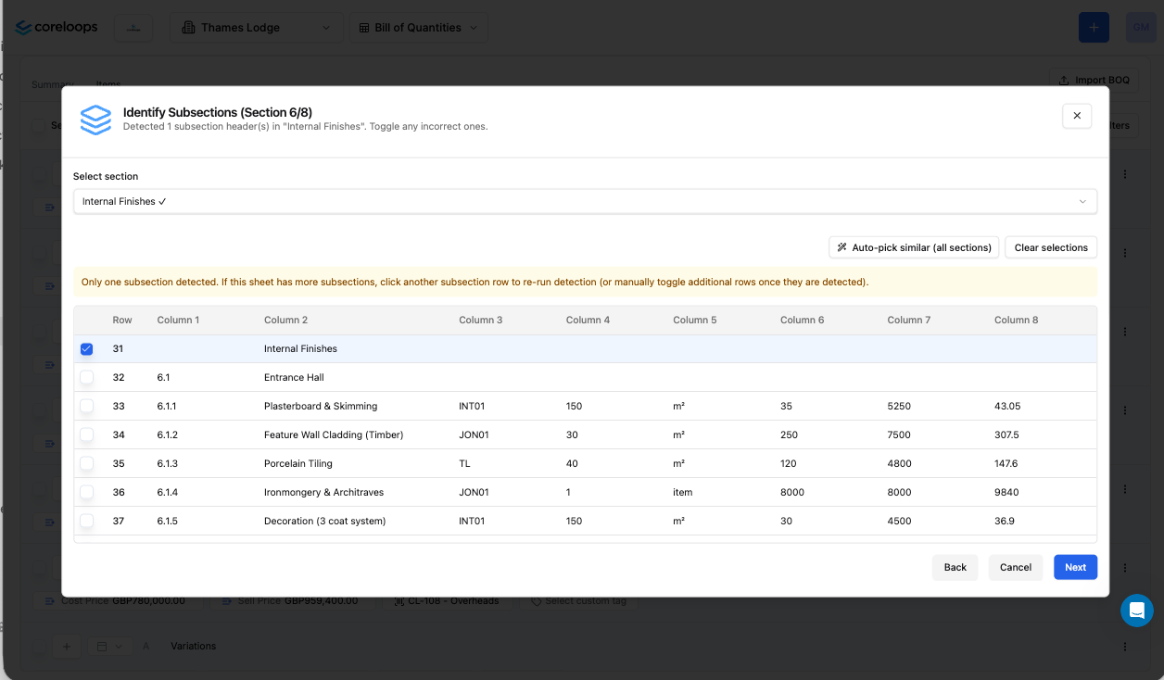
Task: Click the stacked layers dialog icon
Action: [x=95, y=120]
